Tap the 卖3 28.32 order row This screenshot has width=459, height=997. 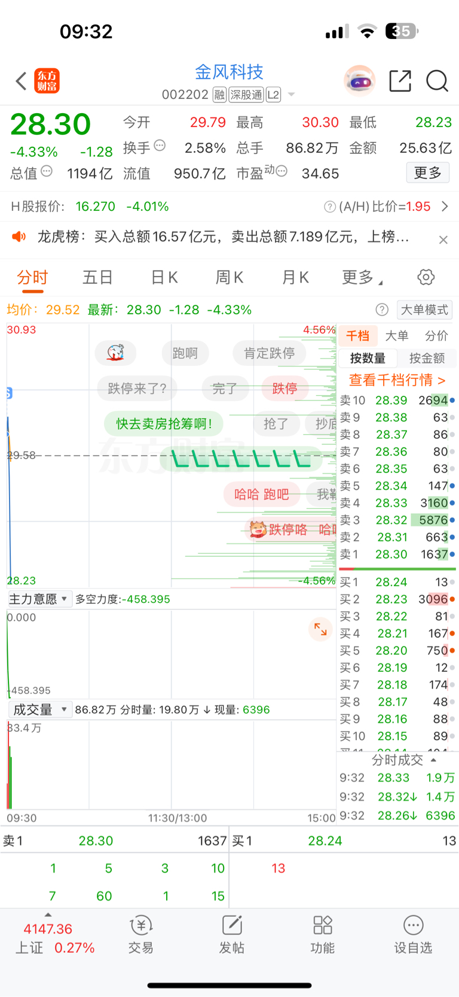pyautogui.click(x=397, y=520)
